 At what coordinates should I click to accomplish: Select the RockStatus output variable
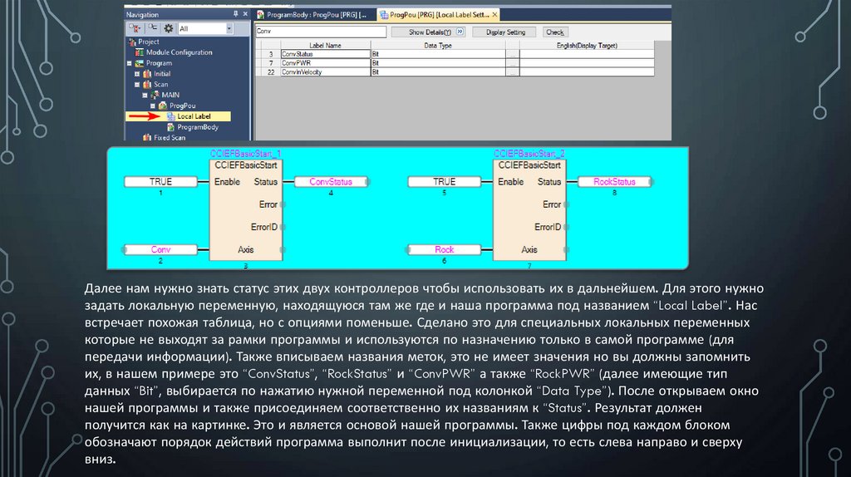(x=614, y=182)
